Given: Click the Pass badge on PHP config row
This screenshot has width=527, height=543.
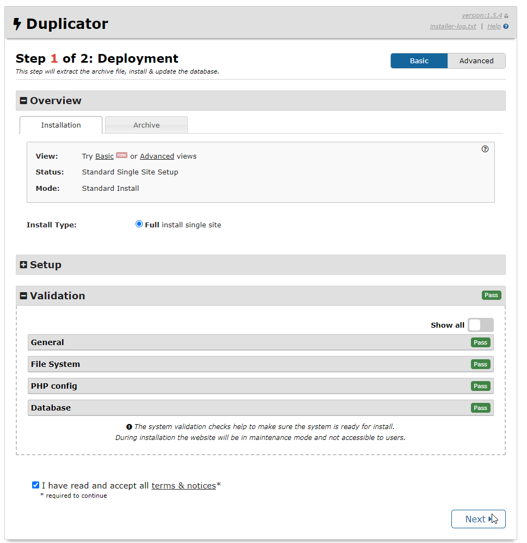Looking at the screenshot, I should click(x=480, y=386).
